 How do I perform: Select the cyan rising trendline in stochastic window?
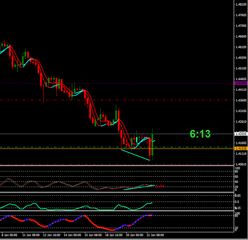[139, 187]
